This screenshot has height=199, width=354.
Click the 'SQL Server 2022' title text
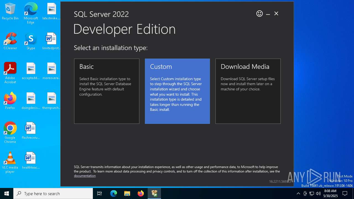pos(101,14)
